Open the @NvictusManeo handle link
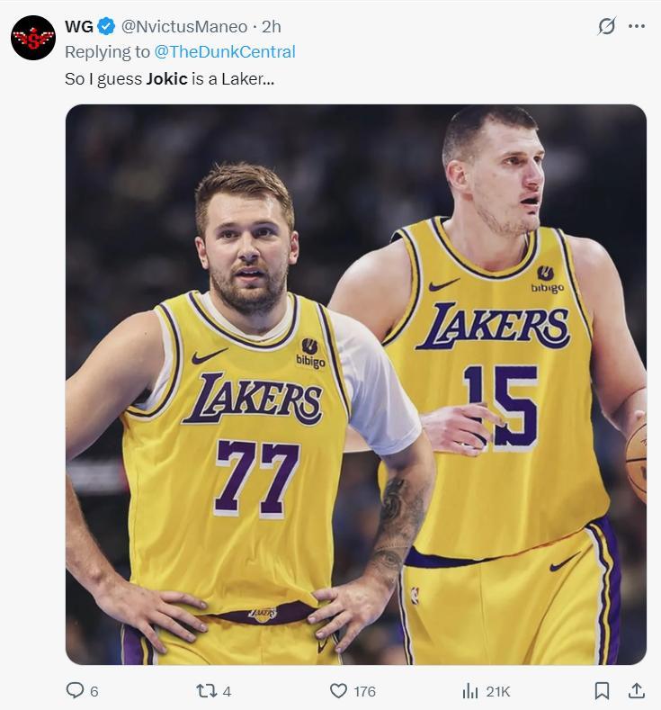 (x=184, y=26)
